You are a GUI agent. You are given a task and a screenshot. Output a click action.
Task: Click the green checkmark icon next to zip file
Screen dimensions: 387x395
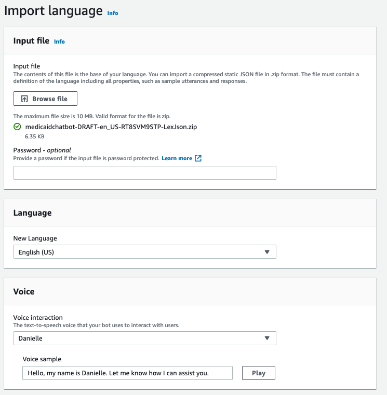(x=17, y=126)
